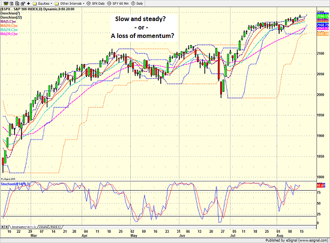330x243 pixels.
Task: Select the cyan MA(18,C)w label
Action: point(9,29)
